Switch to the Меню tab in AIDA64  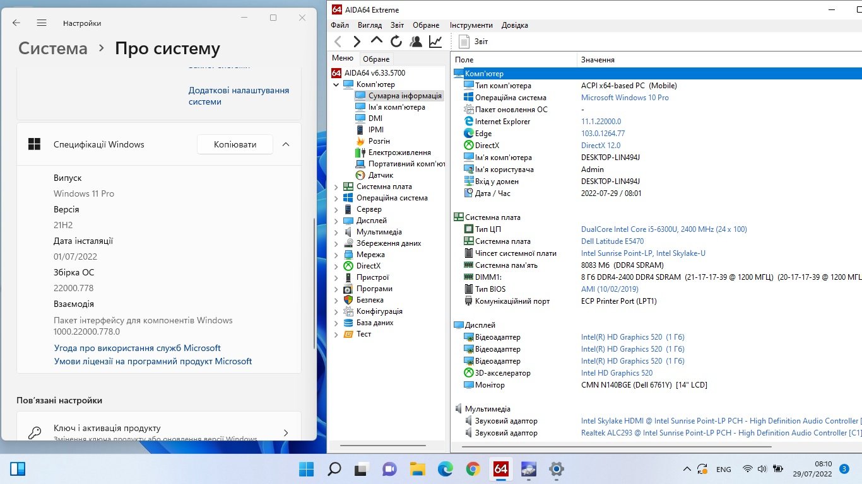[x=343, y=58]
